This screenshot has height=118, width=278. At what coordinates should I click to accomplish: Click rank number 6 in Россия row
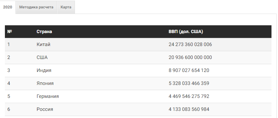coord(9,109)
